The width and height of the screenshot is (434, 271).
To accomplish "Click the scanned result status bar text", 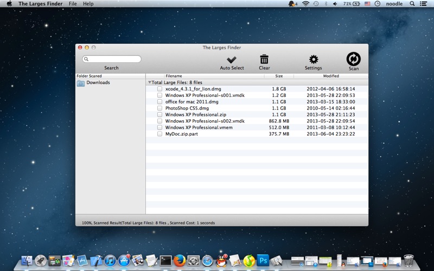I will click(x=148, y=223).
